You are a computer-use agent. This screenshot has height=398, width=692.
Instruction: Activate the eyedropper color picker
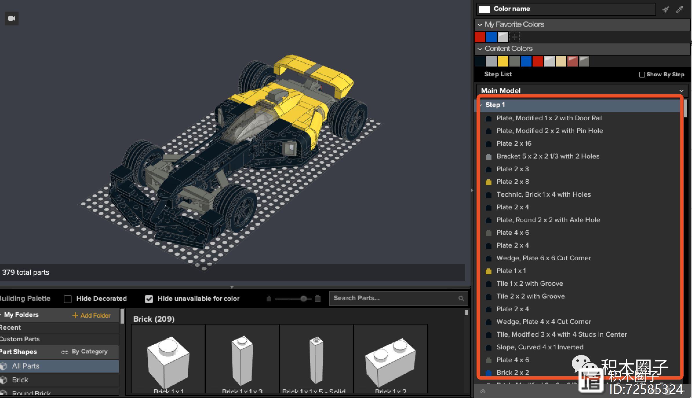680,9
